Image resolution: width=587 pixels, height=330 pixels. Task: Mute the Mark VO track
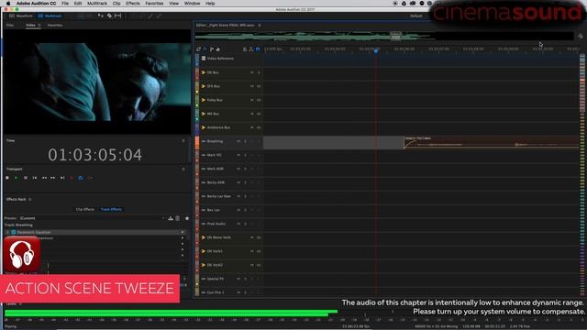[x=238, y=155]
